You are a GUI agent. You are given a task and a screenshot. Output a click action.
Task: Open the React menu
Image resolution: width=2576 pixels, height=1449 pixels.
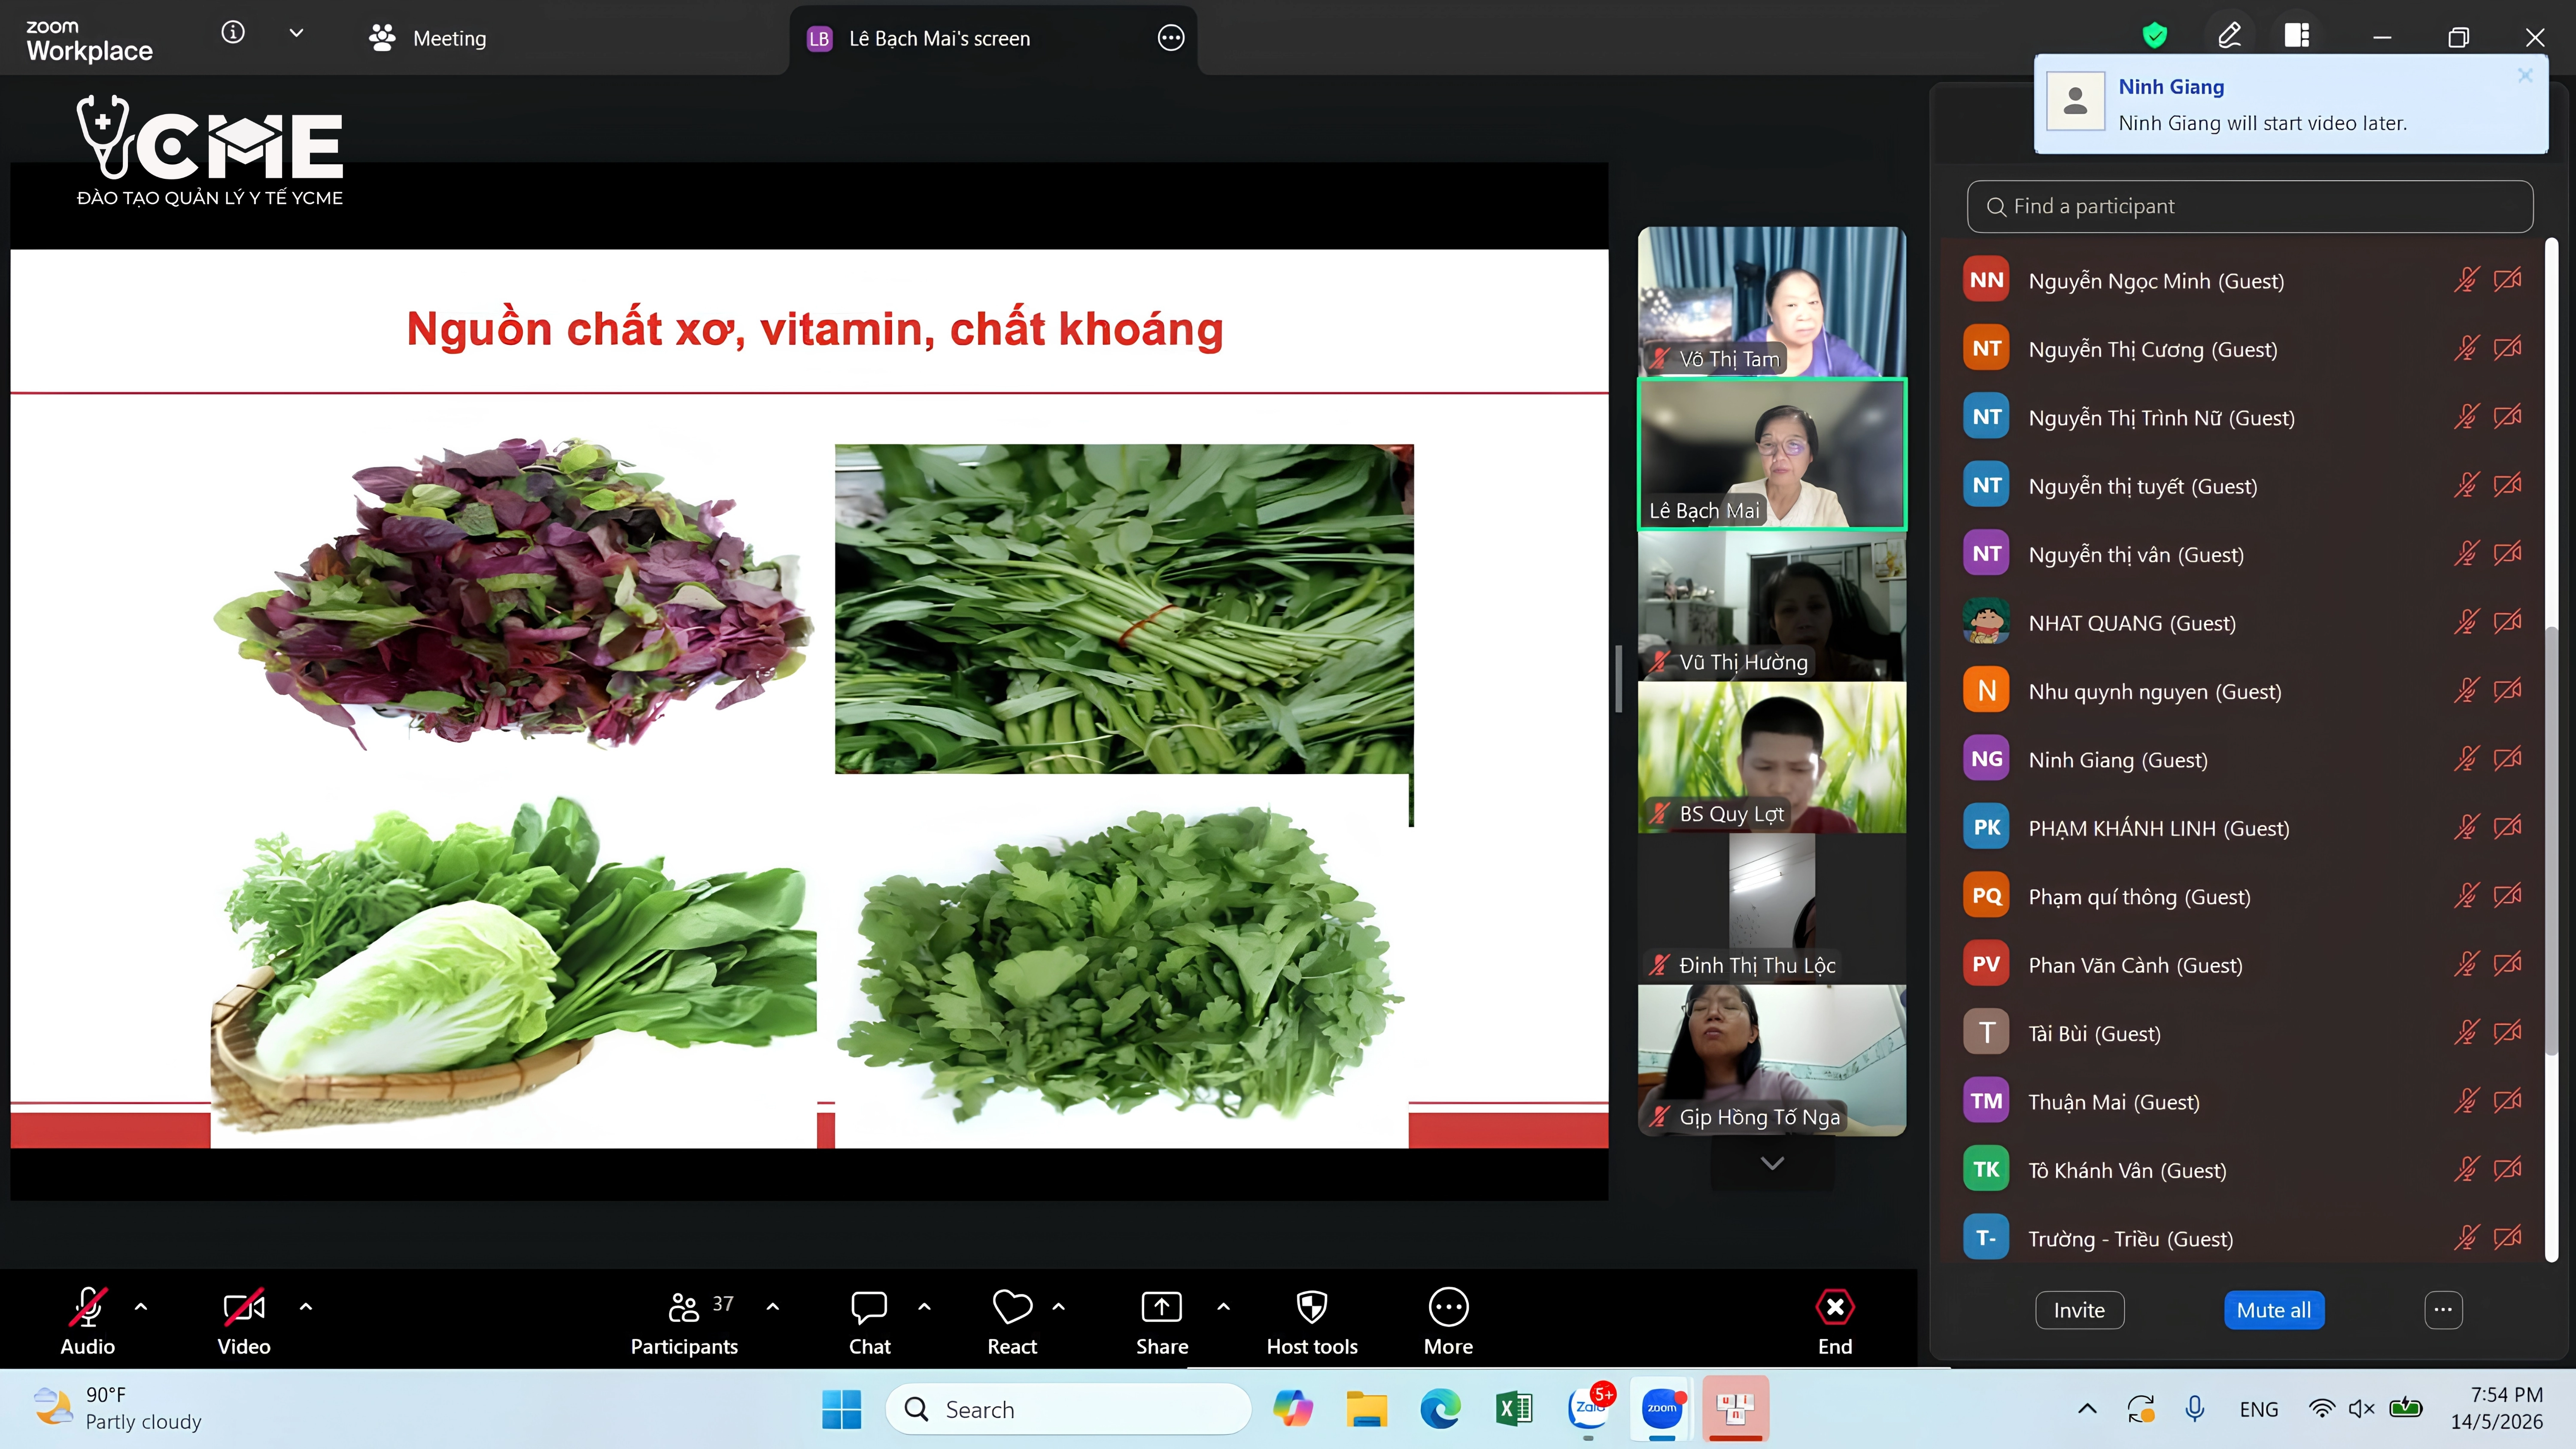(x=1012, y=1320)
